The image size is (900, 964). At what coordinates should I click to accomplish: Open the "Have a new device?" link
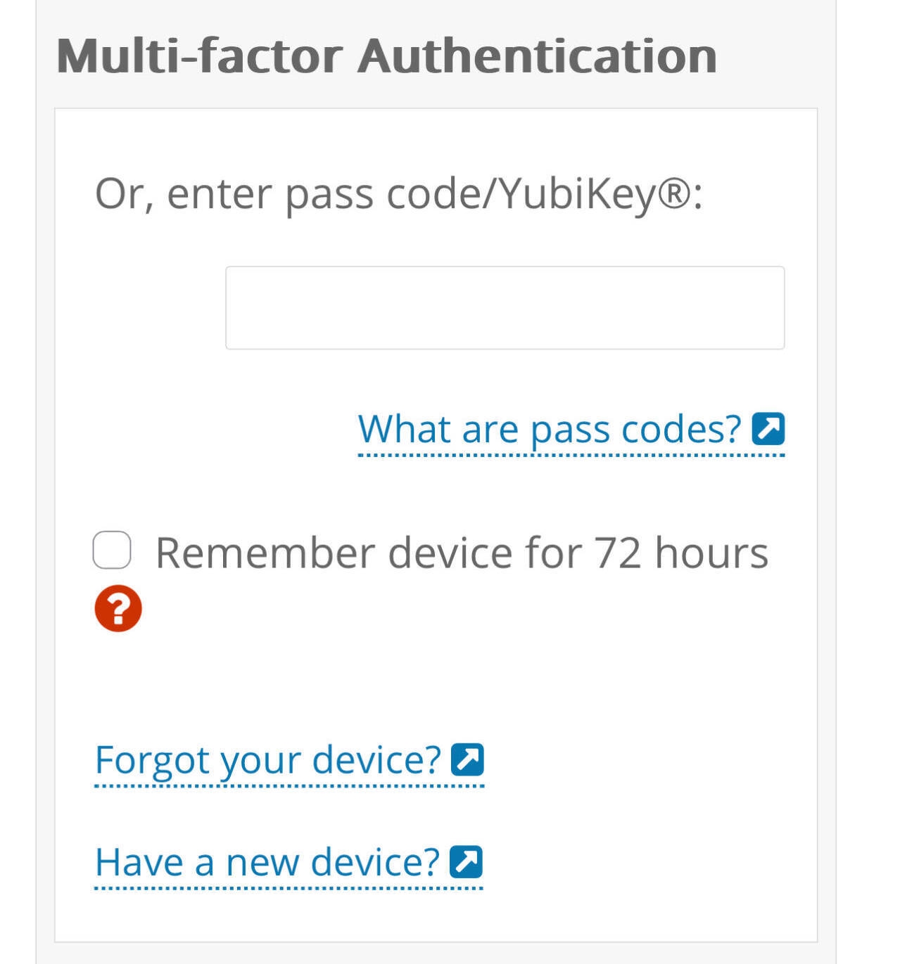tap(267, 862)
